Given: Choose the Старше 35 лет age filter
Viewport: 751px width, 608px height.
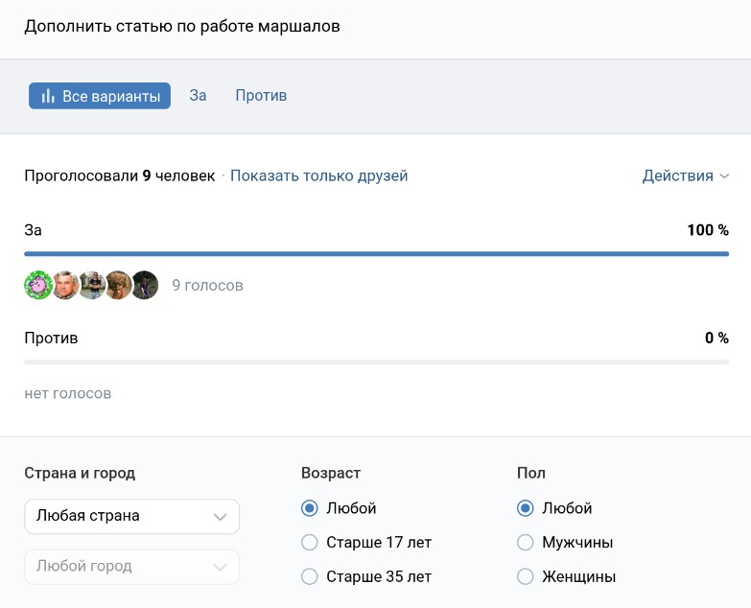Looking at the screenshot, I should pyautogui.click(x=310, y=577).
